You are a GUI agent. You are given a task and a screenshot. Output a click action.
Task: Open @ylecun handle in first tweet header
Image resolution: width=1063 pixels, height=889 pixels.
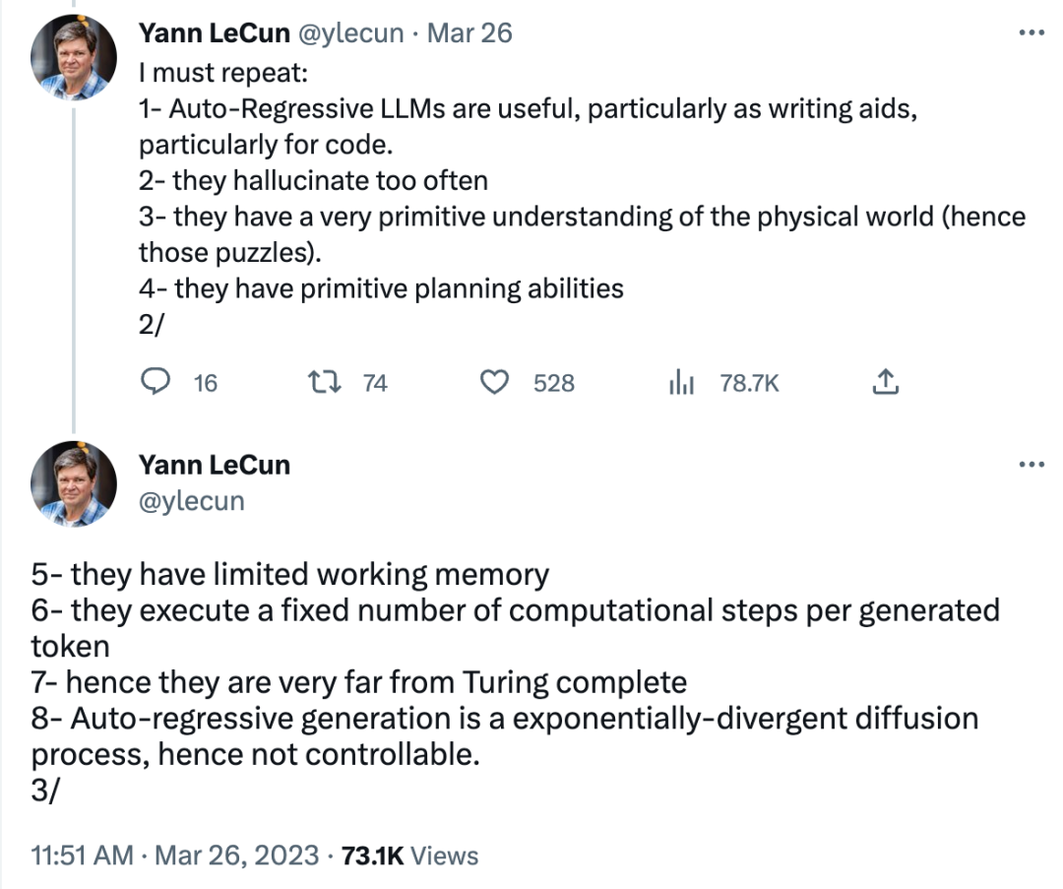pos(351,33)
